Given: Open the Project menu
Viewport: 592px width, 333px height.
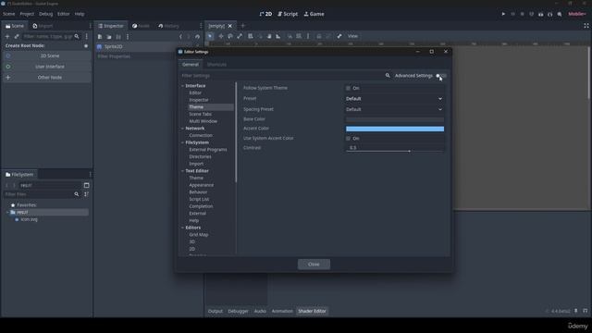Looking at the screenshot, I should click(27, 14).
